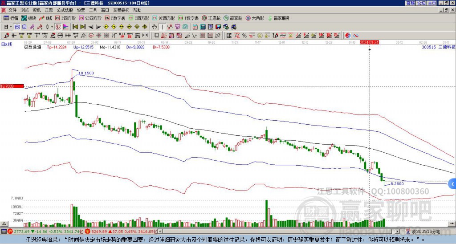Open the calculator icon

point(203,27)
